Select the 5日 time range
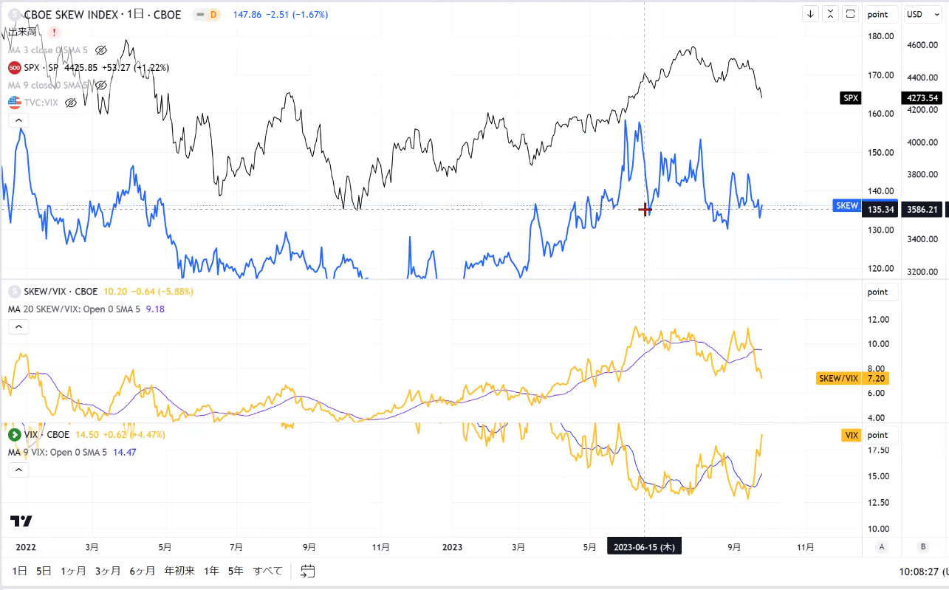Viewport: 949px width, 590px height. tap(44, 571)
